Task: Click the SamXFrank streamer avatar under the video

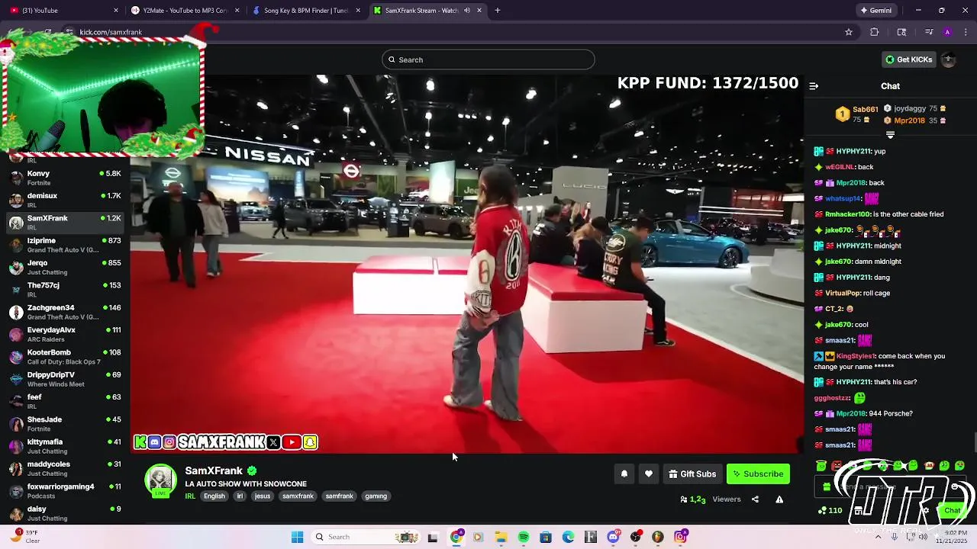Action: [160, 480]
